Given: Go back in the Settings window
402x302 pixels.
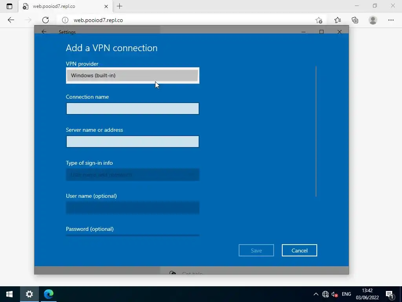Looking at the screenshot, I should click(x=44, y=31).
